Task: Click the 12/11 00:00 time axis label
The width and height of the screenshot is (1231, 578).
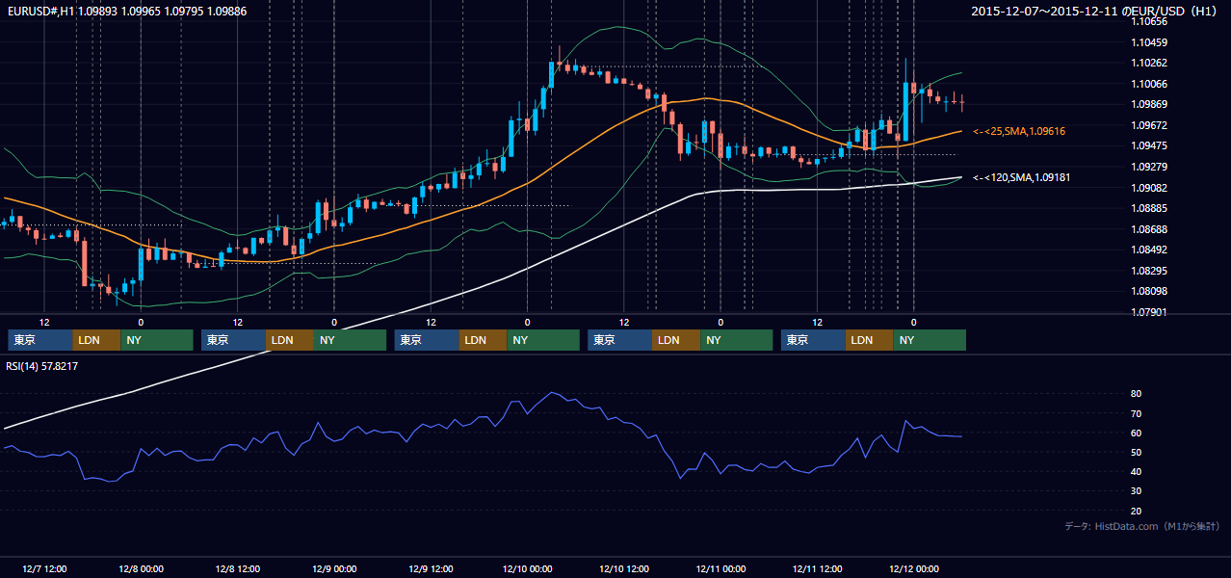Action: (720, 568)
